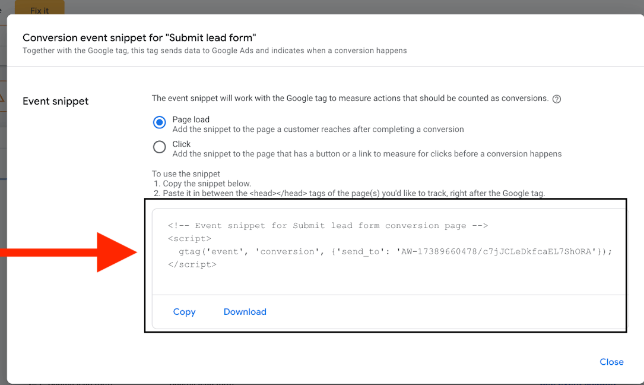Click the "Event snippet" section heading

55,101
